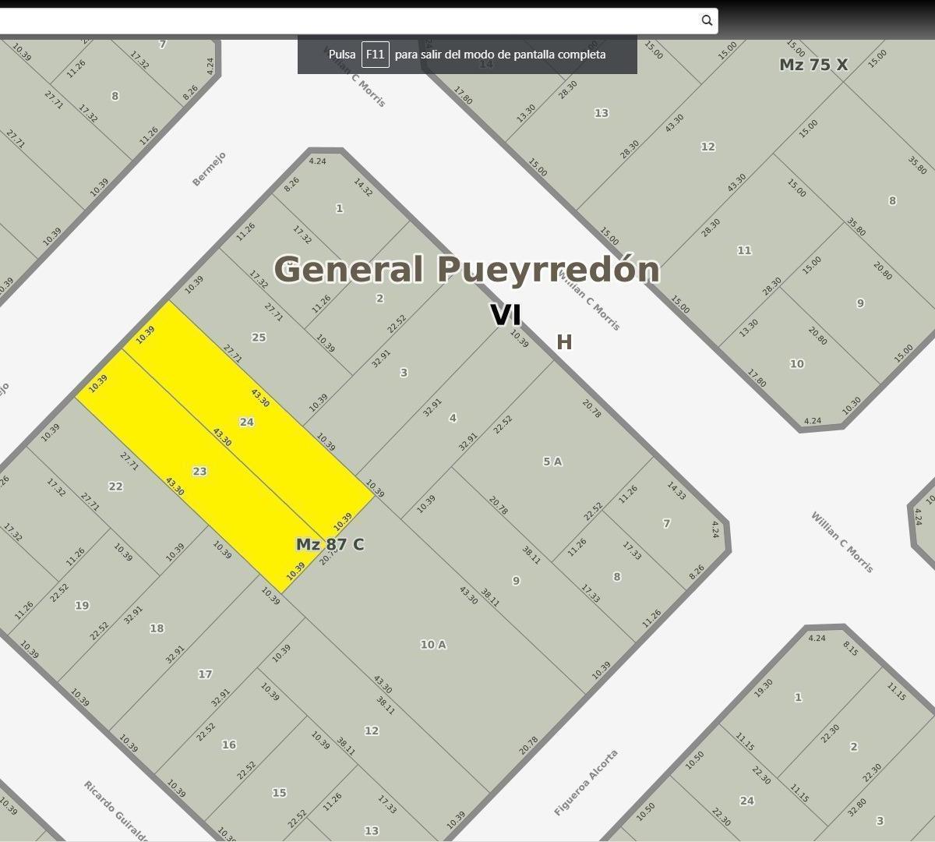Select parcel 13 in block Mz 75 X
Viewport: 935px width, 842px height.
[602, 113]
